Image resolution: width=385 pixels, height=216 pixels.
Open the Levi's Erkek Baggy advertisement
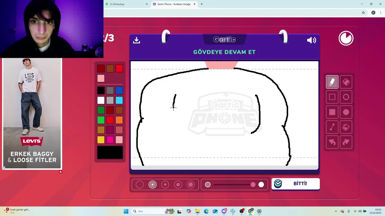point(32,113)
